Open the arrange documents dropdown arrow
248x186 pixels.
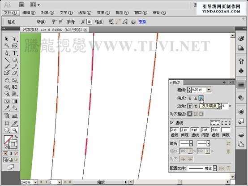(39, 5)
